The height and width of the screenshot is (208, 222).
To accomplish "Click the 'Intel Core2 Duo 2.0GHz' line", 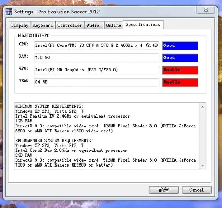I will 71,150.
